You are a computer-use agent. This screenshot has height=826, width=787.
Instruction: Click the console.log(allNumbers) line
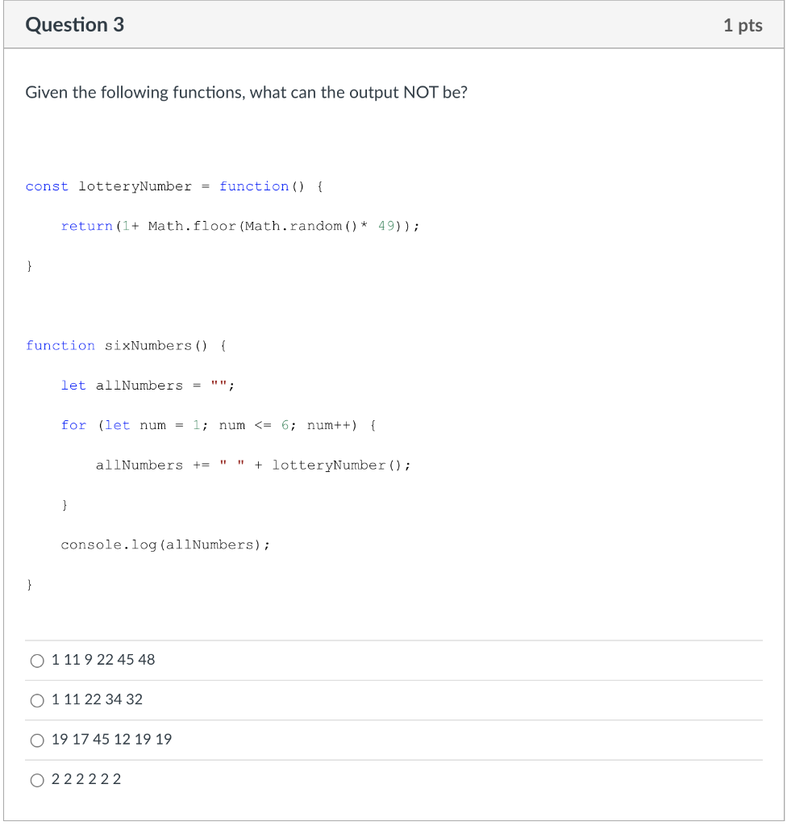pos(165,544)
